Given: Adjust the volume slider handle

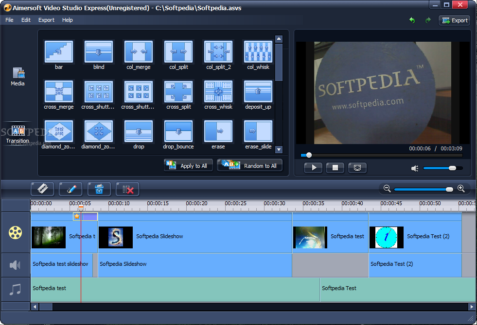Looking at the screenshot, I should (x=452, y=168).
